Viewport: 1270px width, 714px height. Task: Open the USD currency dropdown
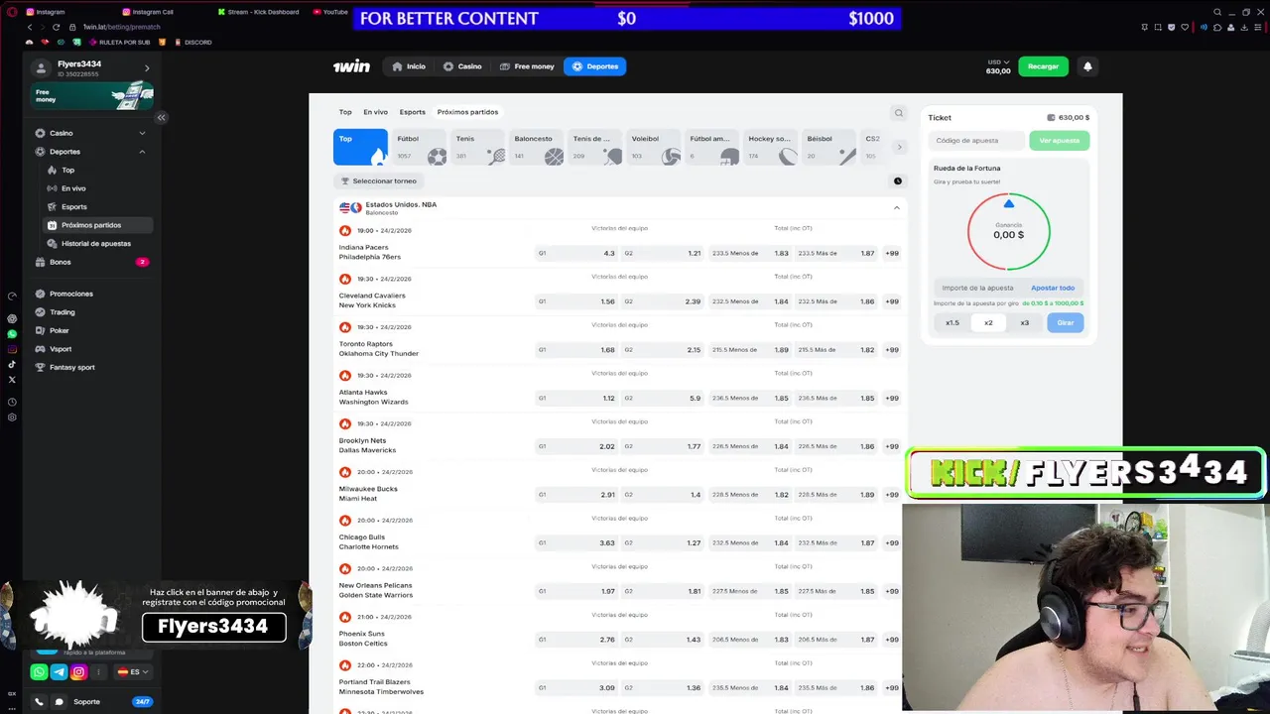[x=998, y=61]
